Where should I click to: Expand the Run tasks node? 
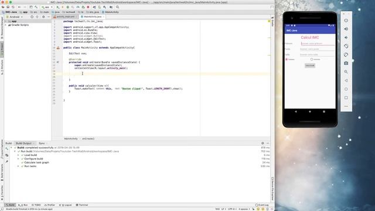(x=18, y=166)
